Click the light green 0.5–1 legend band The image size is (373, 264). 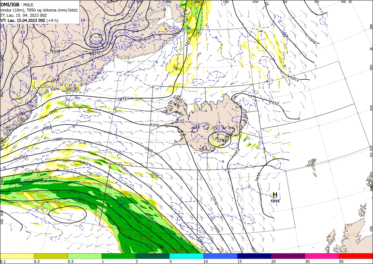85,256
